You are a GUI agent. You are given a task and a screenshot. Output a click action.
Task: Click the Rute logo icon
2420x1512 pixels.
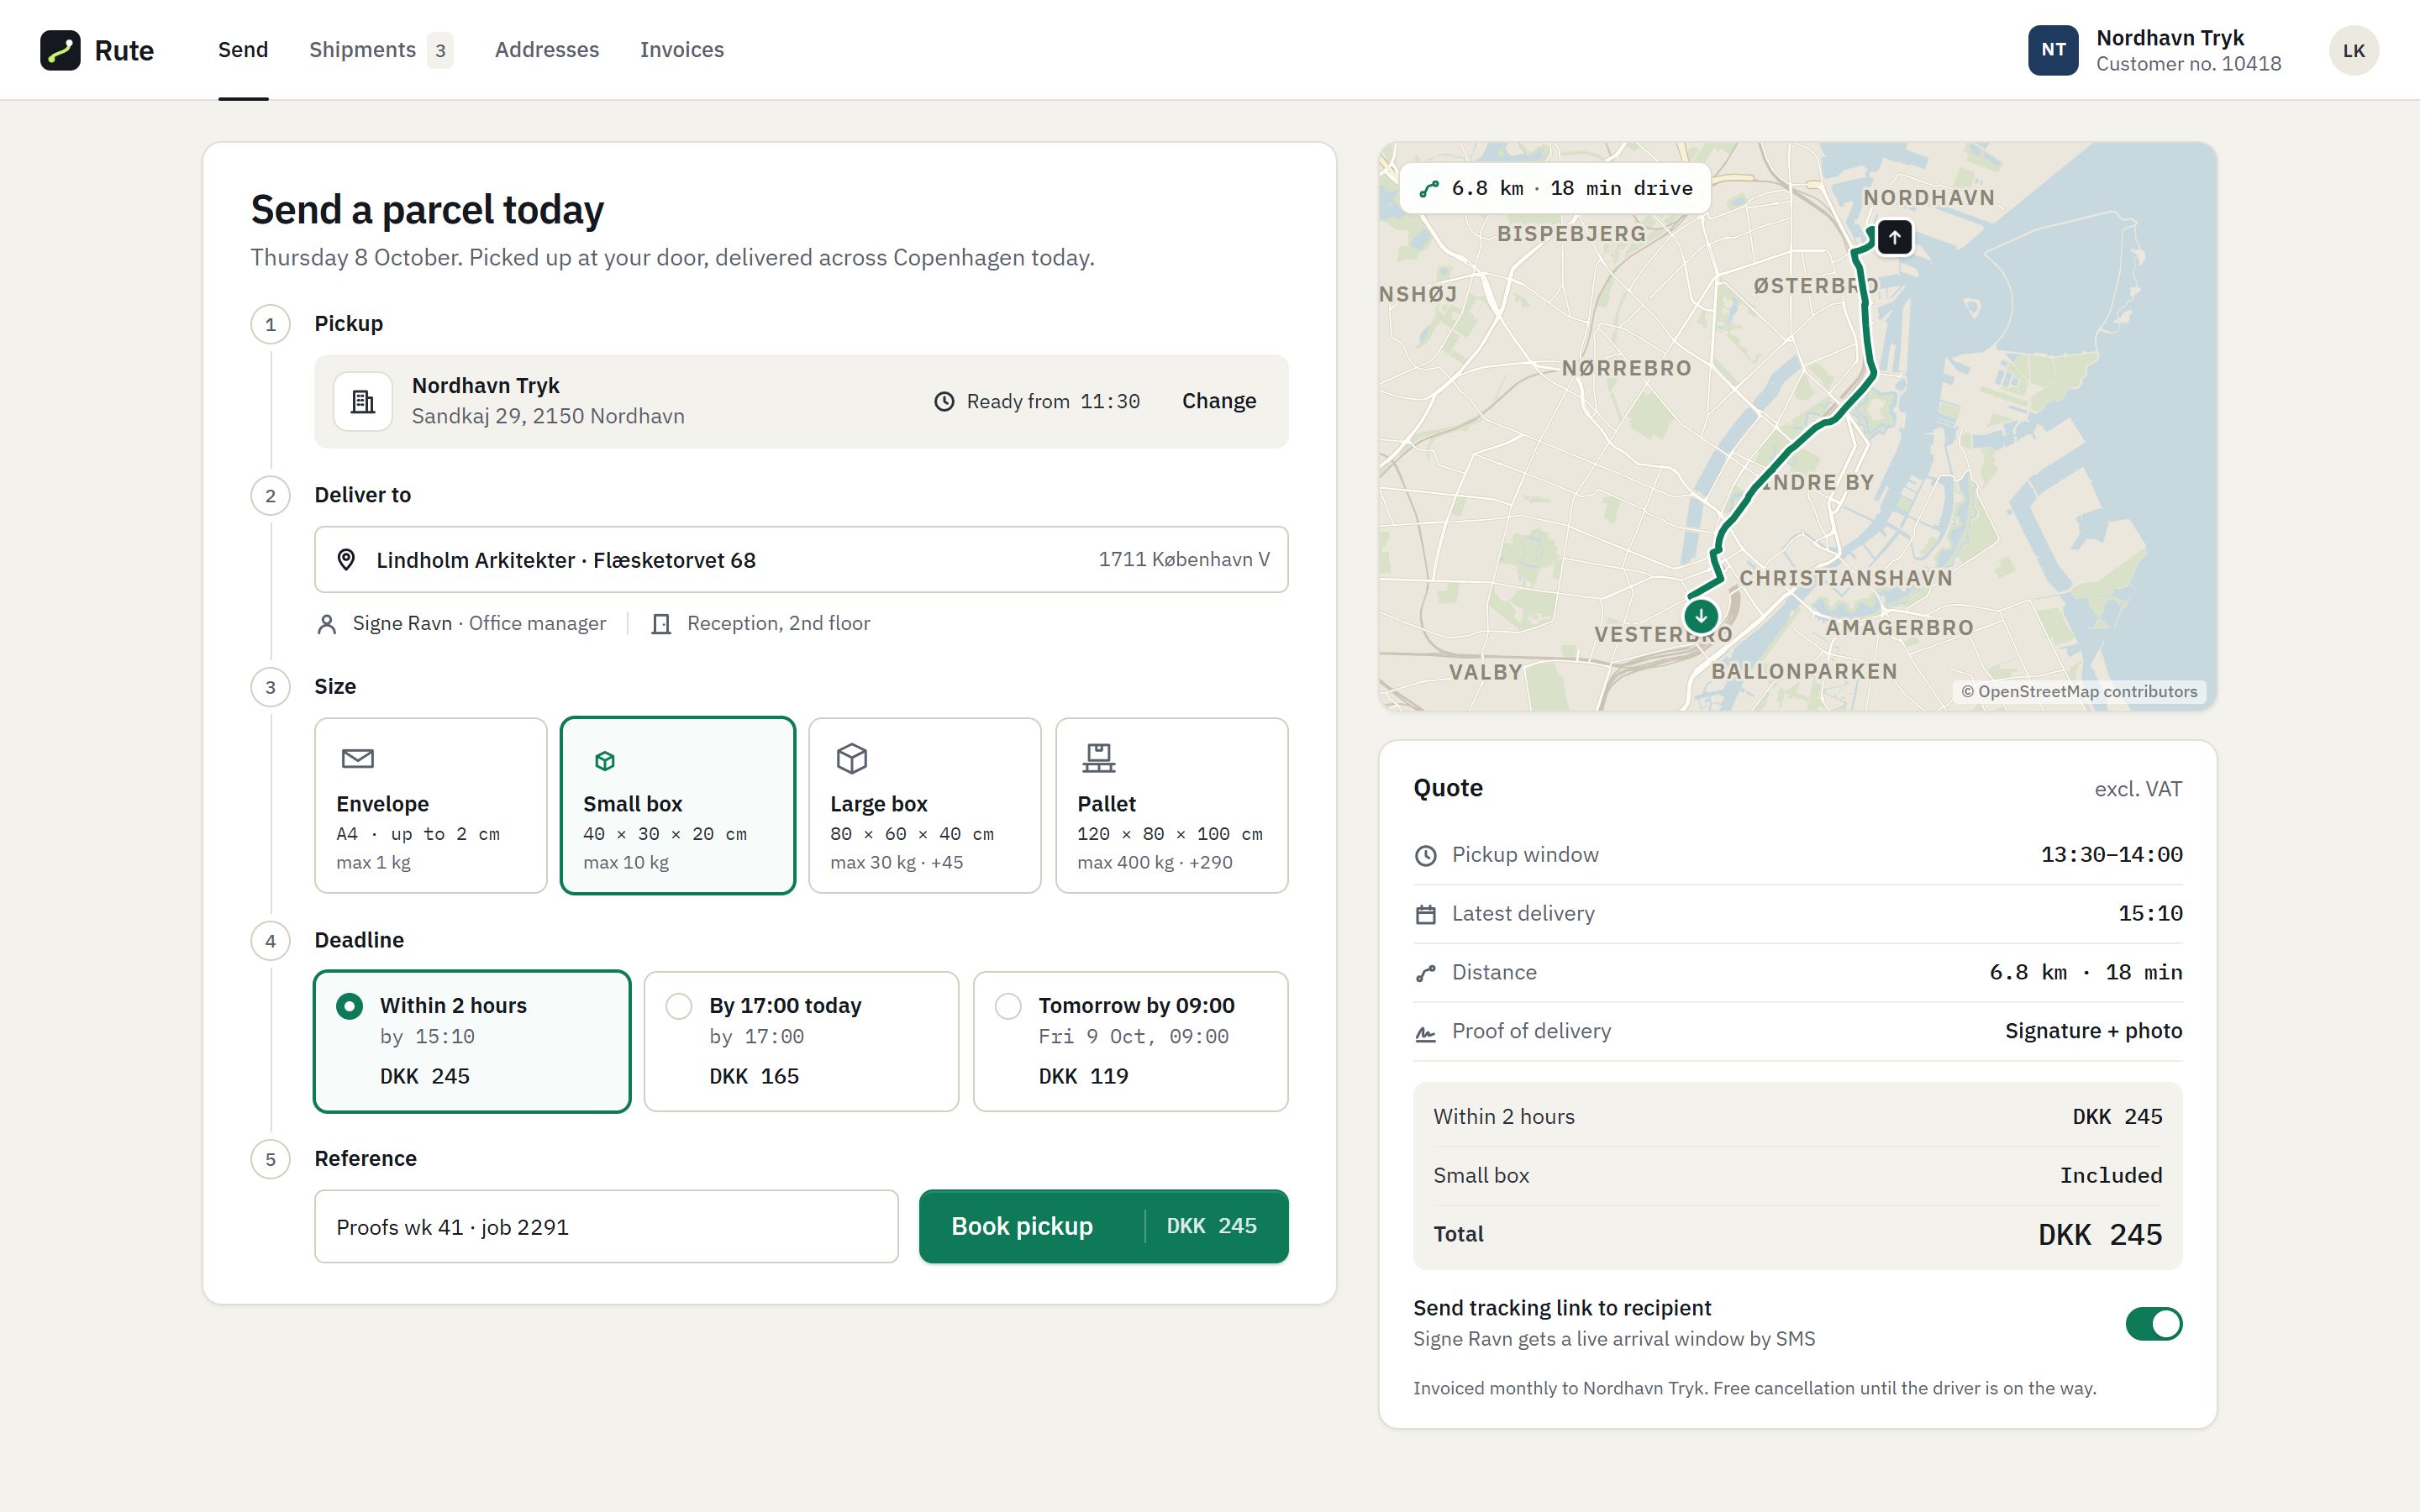click(60, 50)
